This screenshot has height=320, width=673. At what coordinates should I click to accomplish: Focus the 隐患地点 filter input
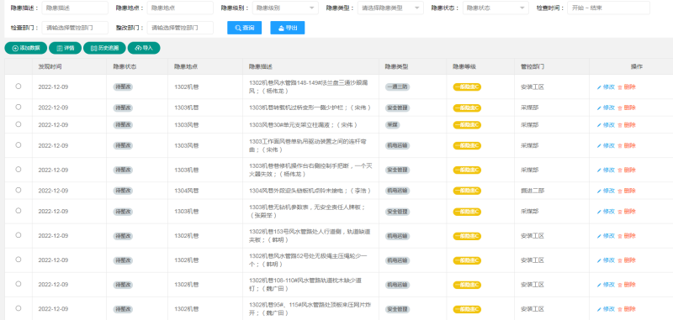pos(180,8)
